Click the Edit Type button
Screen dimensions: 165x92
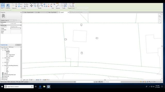[18, 20]
